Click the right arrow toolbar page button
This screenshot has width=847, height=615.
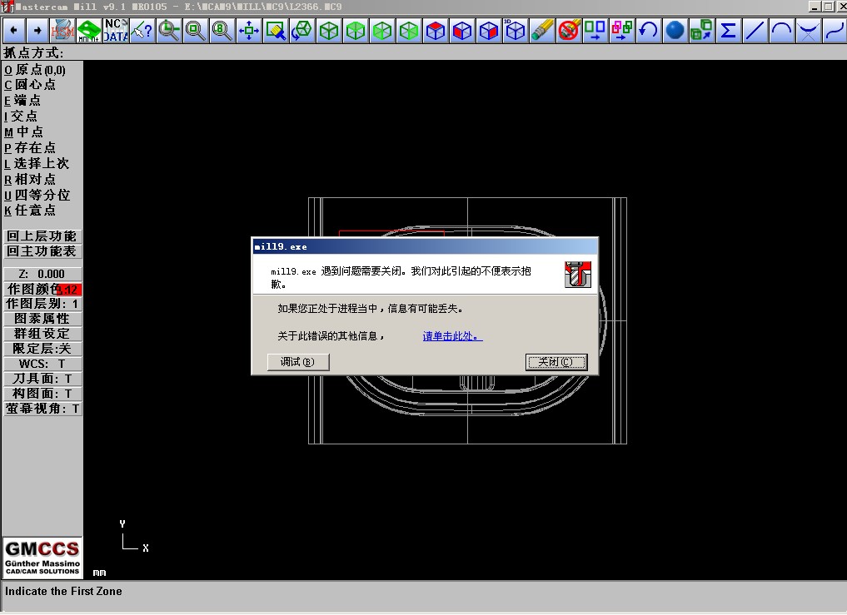pos(37,30)
